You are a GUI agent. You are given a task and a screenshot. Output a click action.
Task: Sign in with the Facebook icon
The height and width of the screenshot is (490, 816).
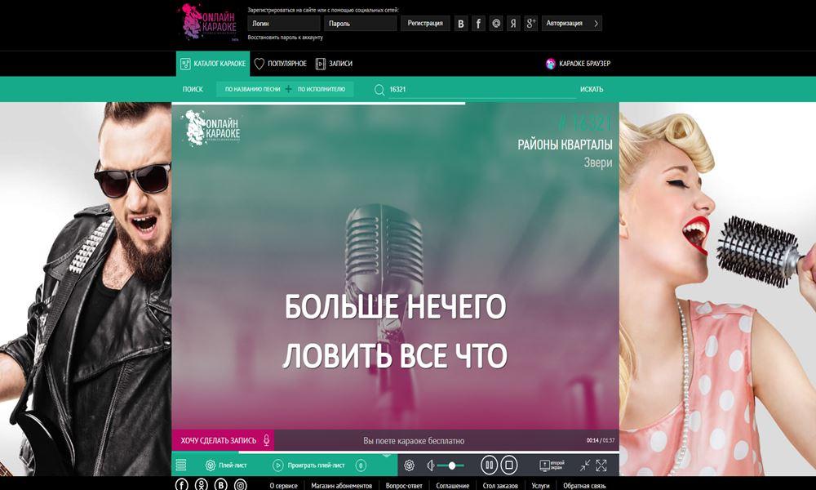[x=478, y=24]
